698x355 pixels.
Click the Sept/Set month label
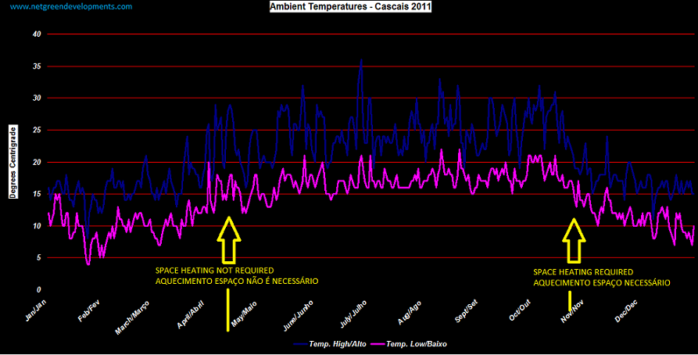pyautogui.click(x=467, y=312)
